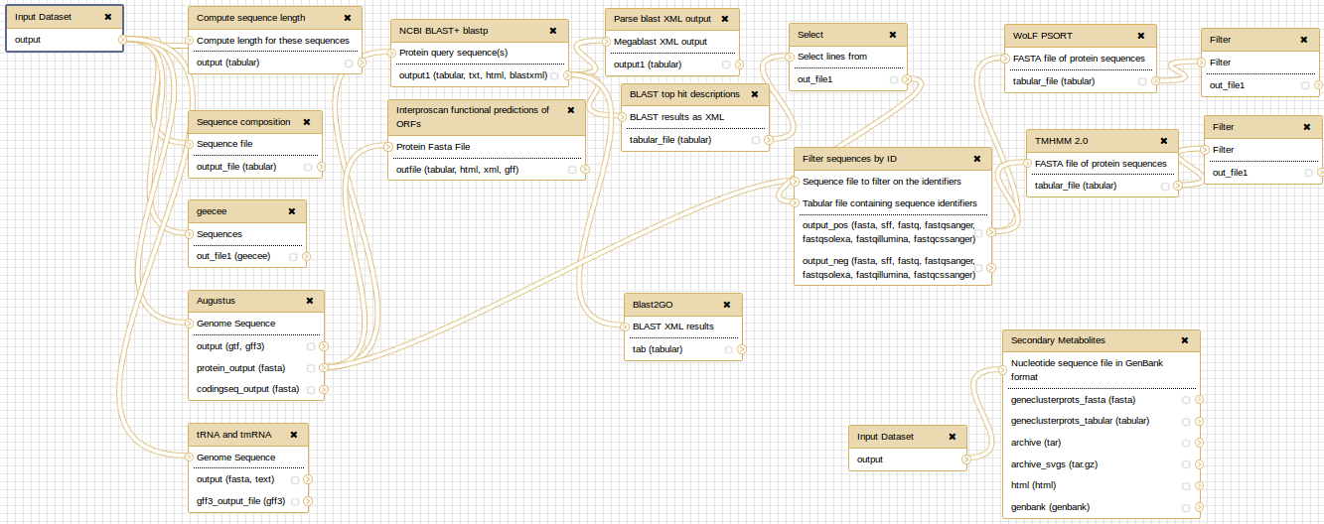Screen dimensions: 1324x524
Task: Remove the Parse blast XML output node
Action: point(724,19)
